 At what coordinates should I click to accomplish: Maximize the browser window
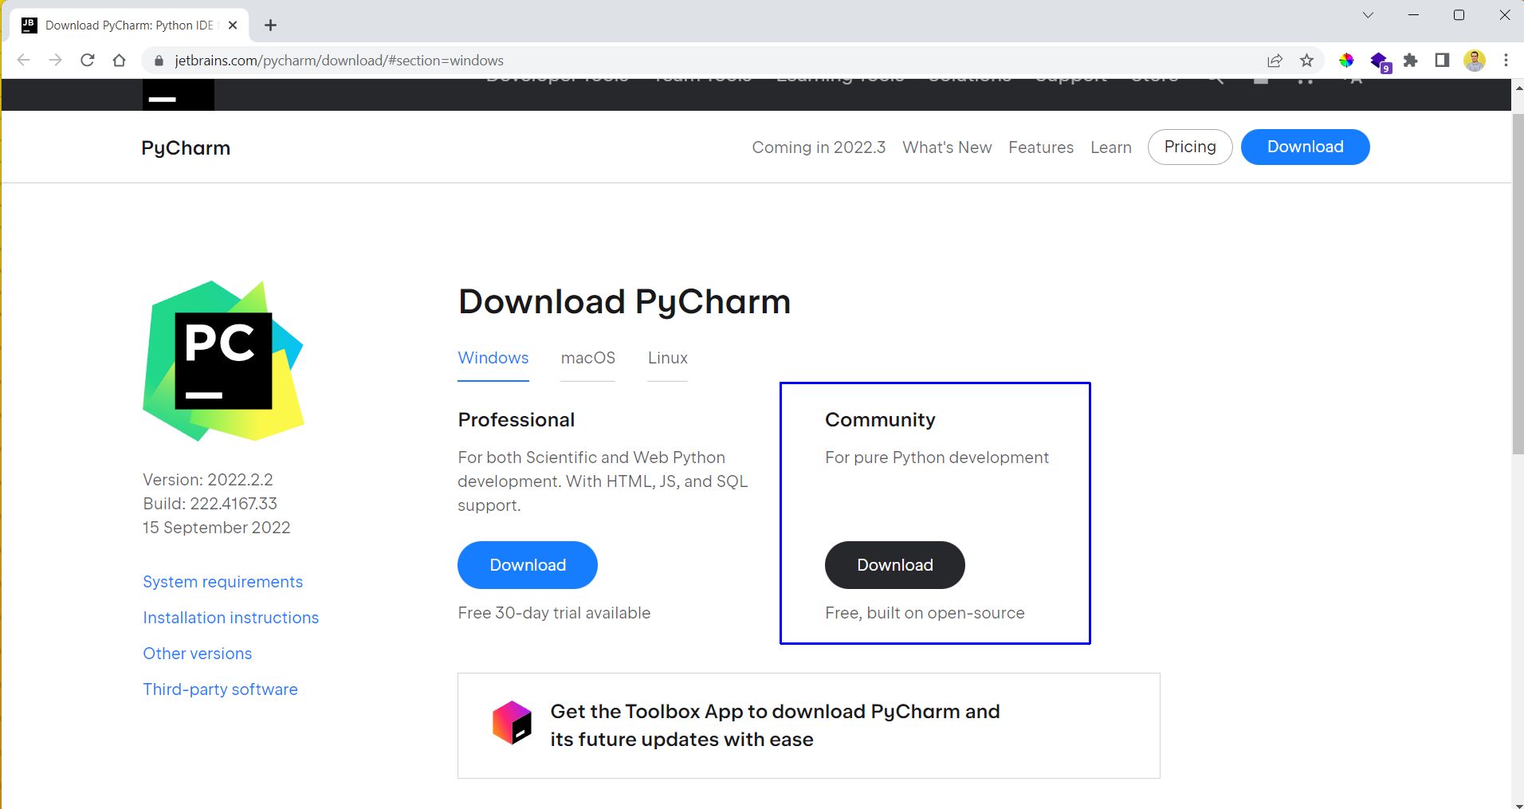click(1459, 15)
